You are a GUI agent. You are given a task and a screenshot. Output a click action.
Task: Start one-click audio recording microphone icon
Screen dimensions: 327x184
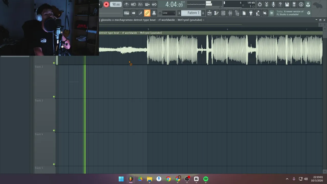point(274,4)
